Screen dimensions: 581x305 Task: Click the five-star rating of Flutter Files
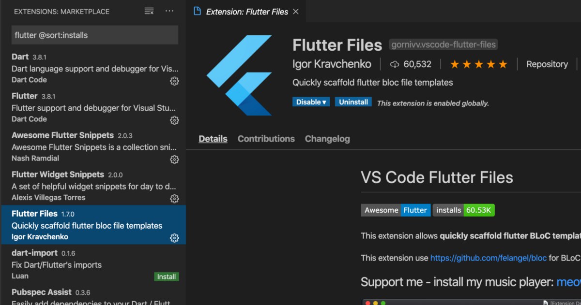pos(478,64)
